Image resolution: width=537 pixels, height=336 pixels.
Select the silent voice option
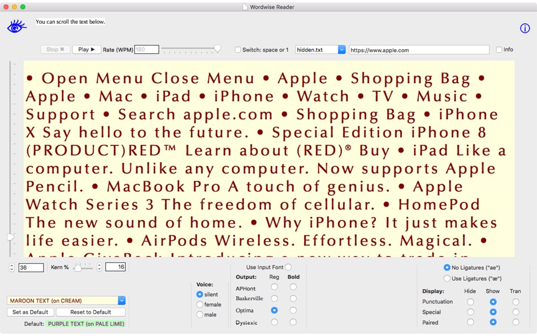click(200, 295)
